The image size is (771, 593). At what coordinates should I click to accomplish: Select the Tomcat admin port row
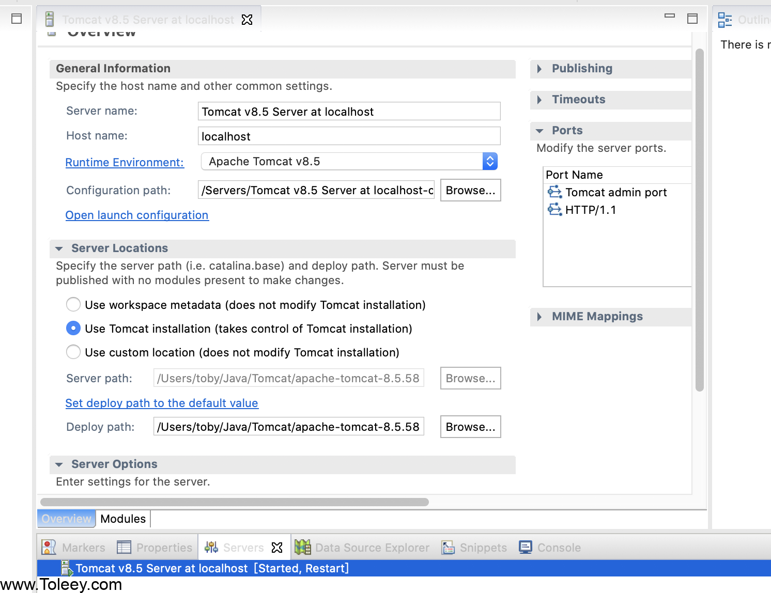click(618, 192)
